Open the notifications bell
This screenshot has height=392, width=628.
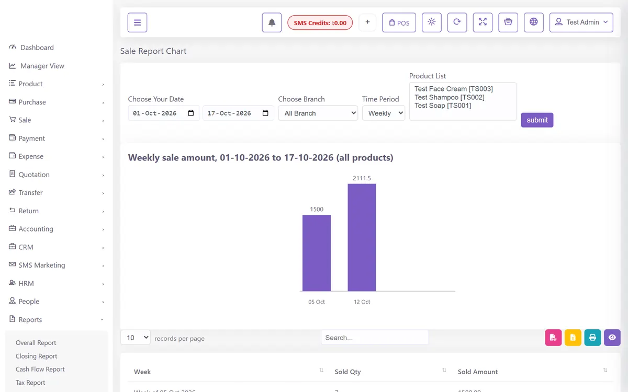click(272, 22)
